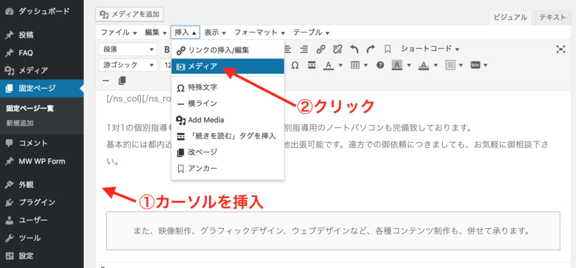This screenshot has width=576, height=268.
Task: Switch to the テキスト editor tab
Action: 552,17
